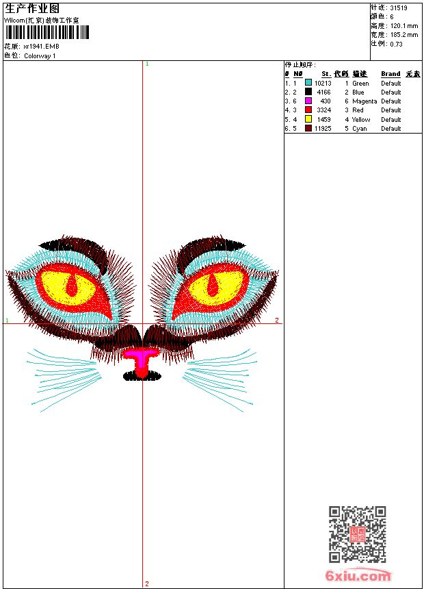Click the stitch count 1459
Viewport: 424px width, 589px height.
(x=324, y=120)
